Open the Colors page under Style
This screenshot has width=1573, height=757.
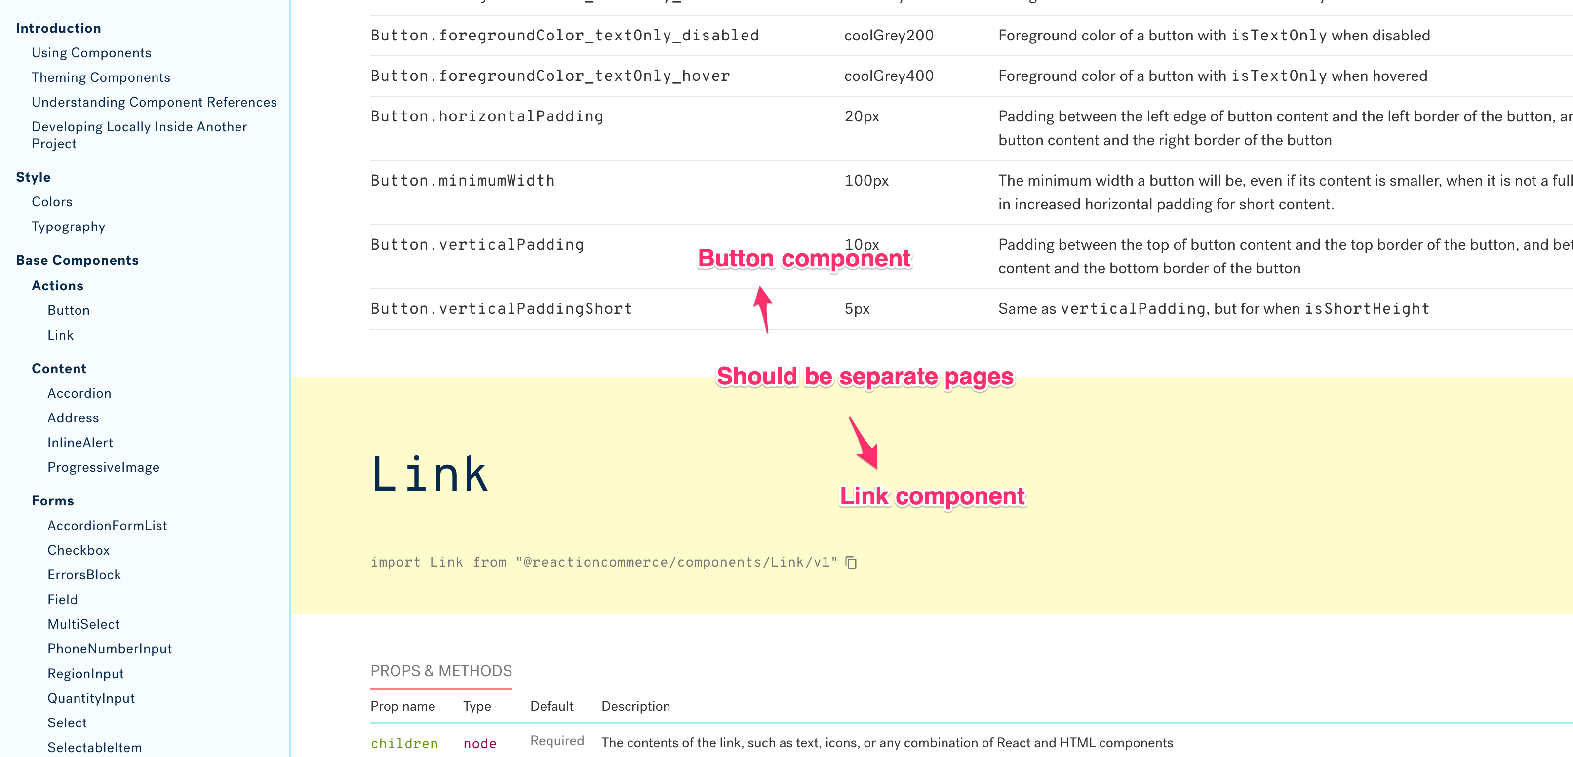52,201
